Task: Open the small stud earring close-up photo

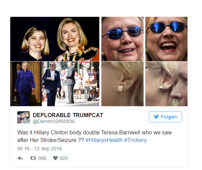Action: click(x=166, y=84)
